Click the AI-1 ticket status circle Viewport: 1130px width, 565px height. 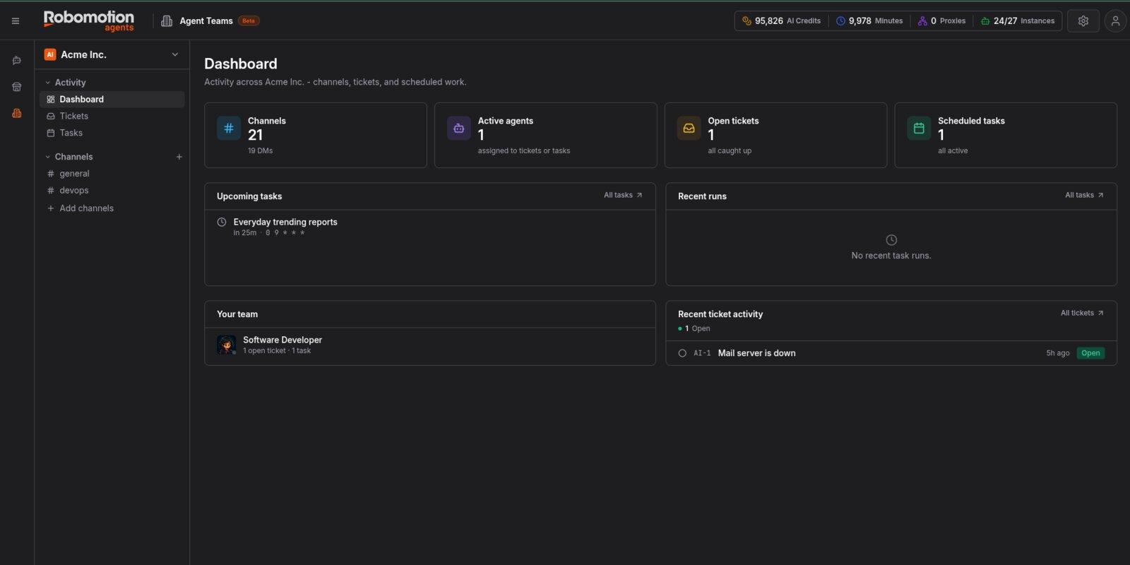click(x=682, y=353)
